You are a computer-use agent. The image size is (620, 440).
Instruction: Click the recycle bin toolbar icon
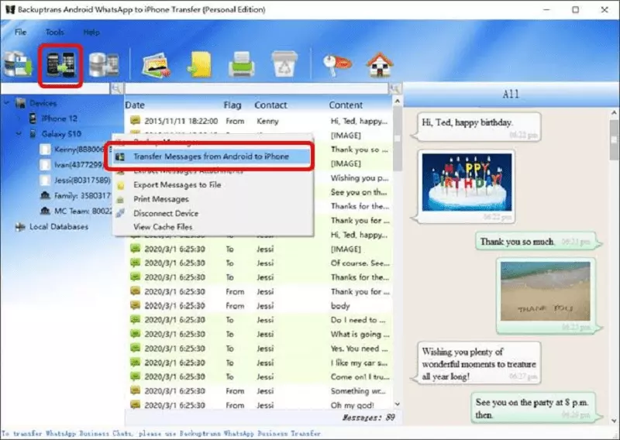click(284, 64)
